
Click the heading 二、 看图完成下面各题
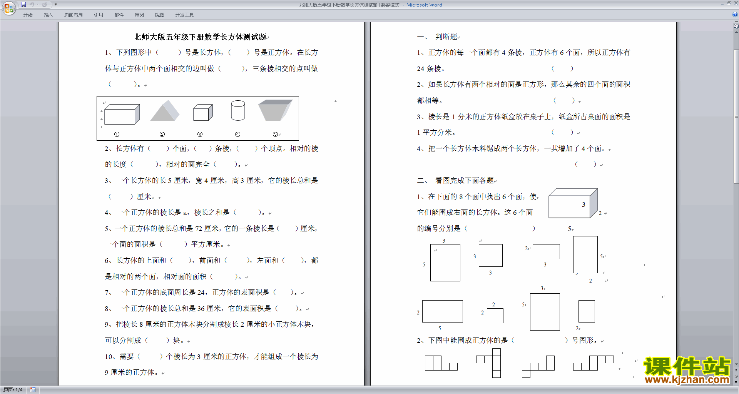pos(456,181)
